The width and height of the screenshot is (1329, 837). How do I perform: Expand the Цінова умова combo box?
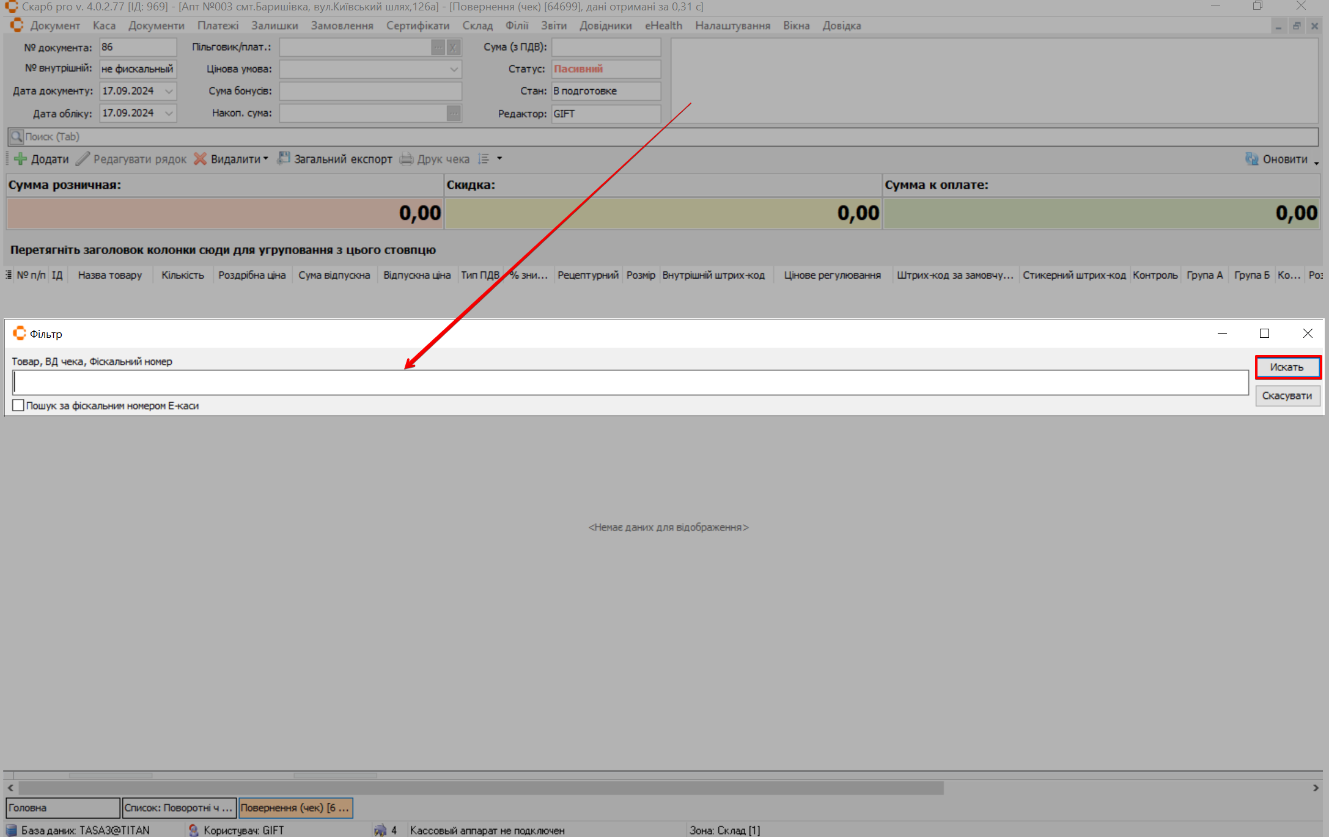click(x=454, y=69)
